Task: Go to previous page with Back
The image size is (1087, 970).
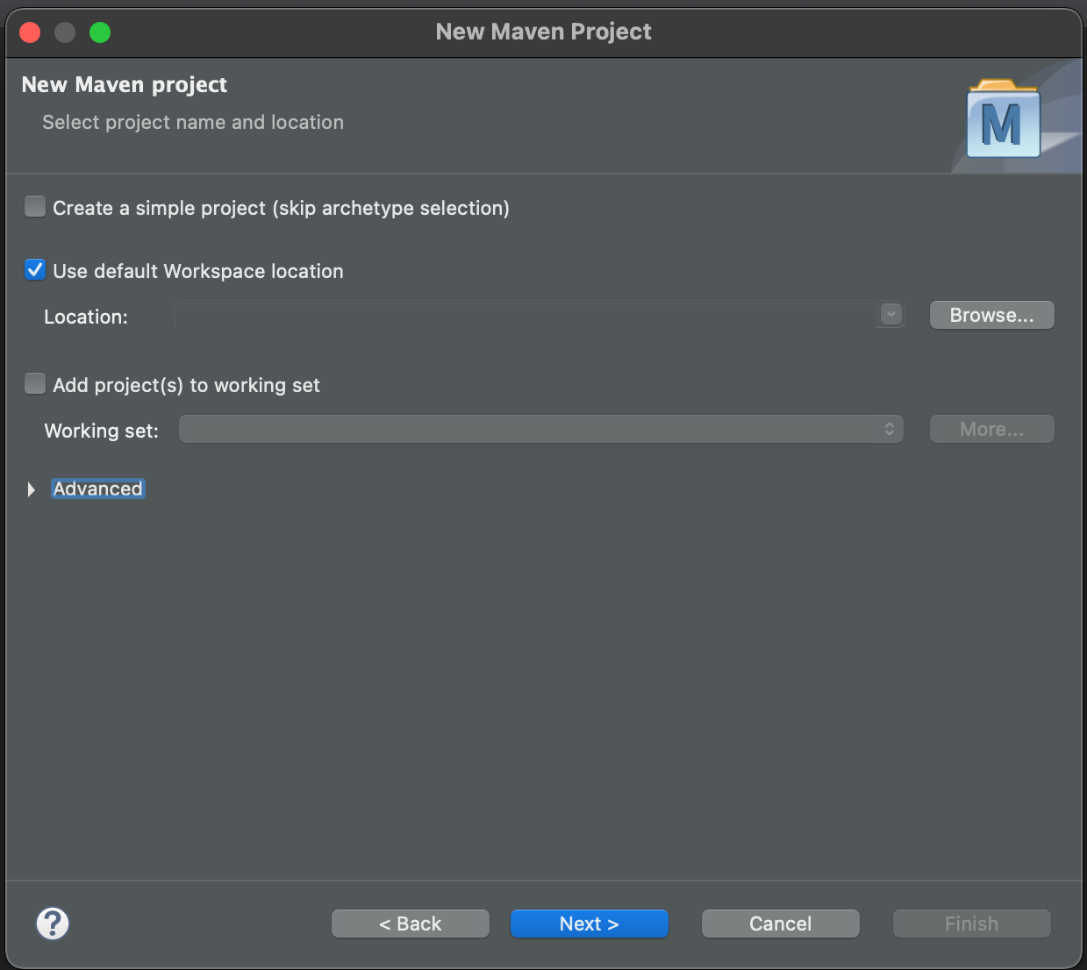Action: (410, 924)
